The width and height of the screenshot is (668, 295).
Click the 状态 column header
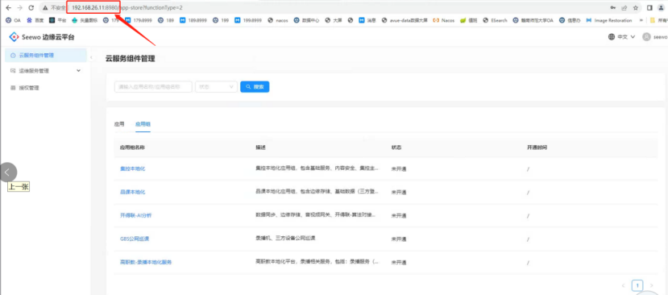point(396,147)
